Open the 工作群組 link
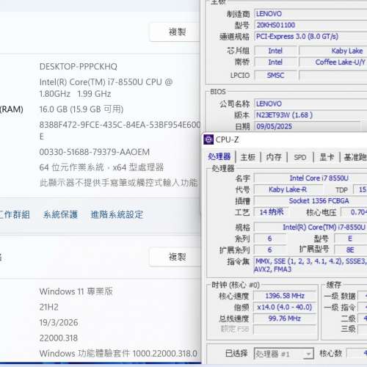 [x=14, y=215]
